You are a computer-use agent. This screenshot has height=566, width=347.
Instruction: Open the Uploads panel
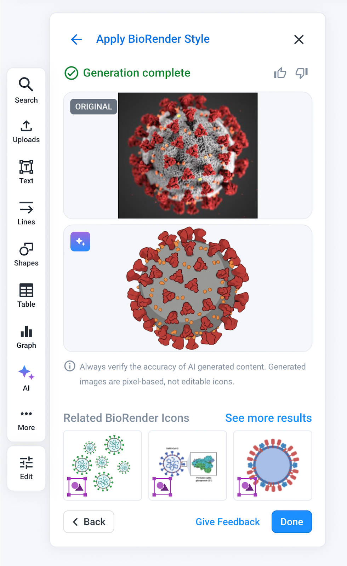(26, 131)
